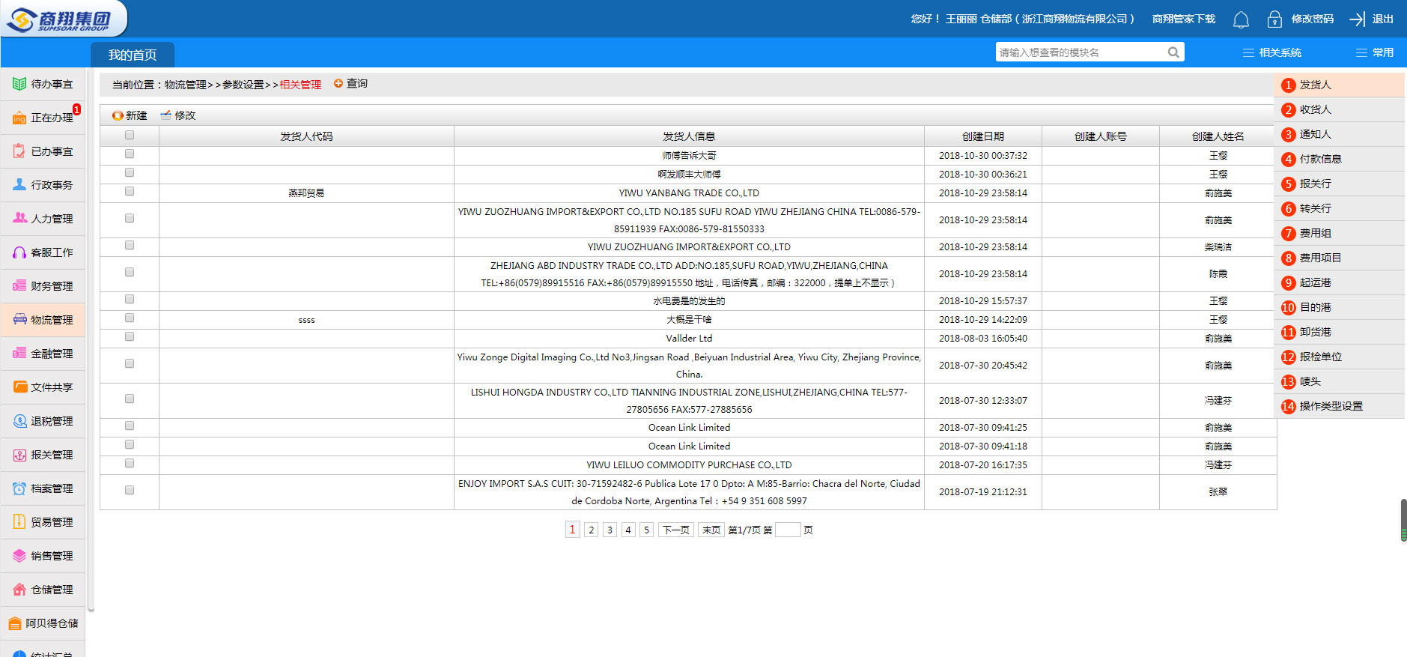Click the 查询 plus icon
Image resolution: width=1407 pixels, height=657 pixels.
(x=338, y=83)
